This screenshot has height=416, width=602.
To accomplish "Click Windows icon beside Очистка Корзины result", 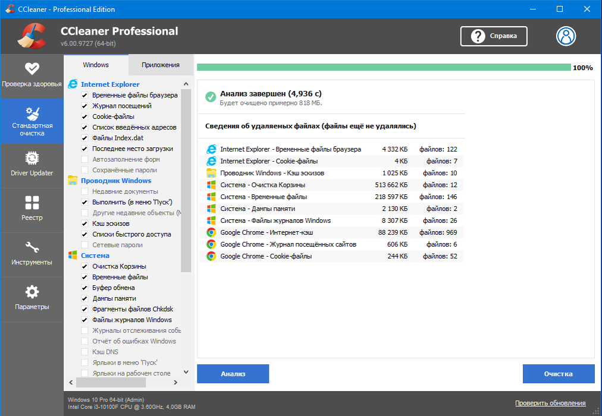I will [211, 185].
